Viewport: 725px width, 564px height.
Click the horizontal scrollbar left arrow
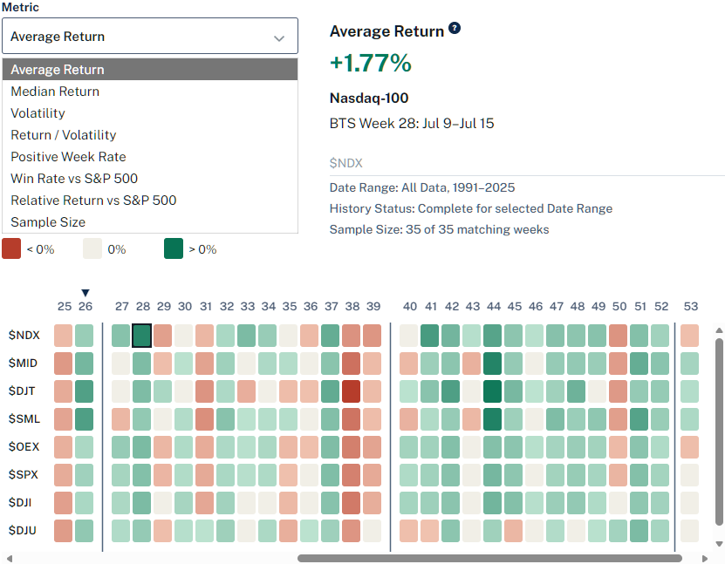9,559
